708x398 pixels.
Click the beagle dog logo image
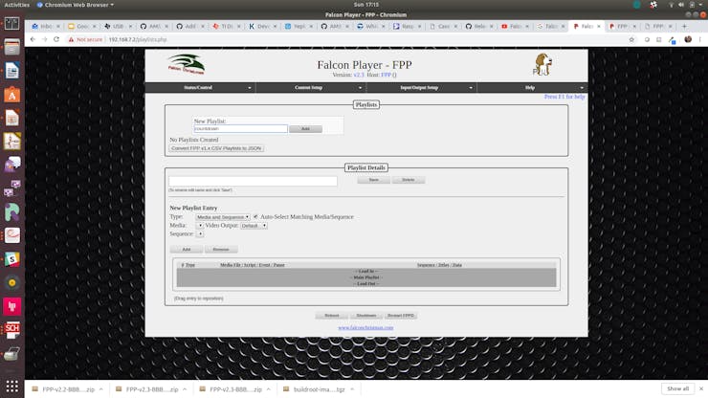pyautogui.click(x=542, y=64)
